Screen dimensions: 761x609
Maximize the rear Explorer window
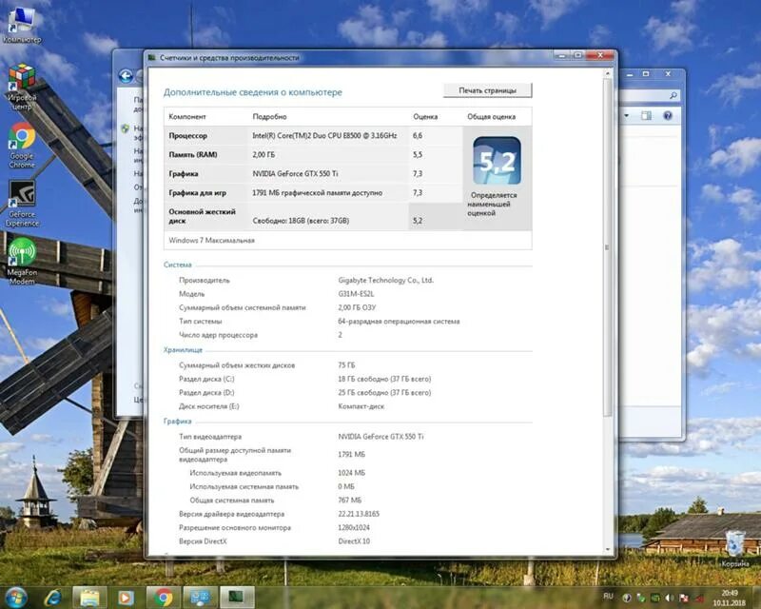point(646,74)
